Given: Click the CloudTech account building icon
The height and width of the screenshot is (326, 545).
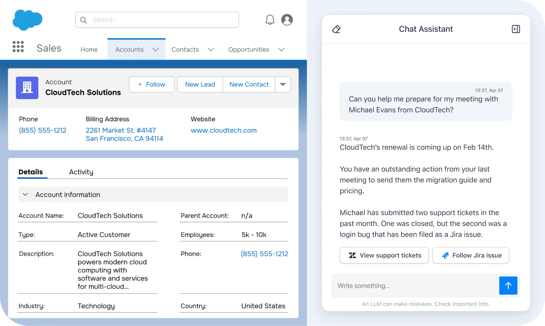Looking at the screenshot, I should pos(27,88).
